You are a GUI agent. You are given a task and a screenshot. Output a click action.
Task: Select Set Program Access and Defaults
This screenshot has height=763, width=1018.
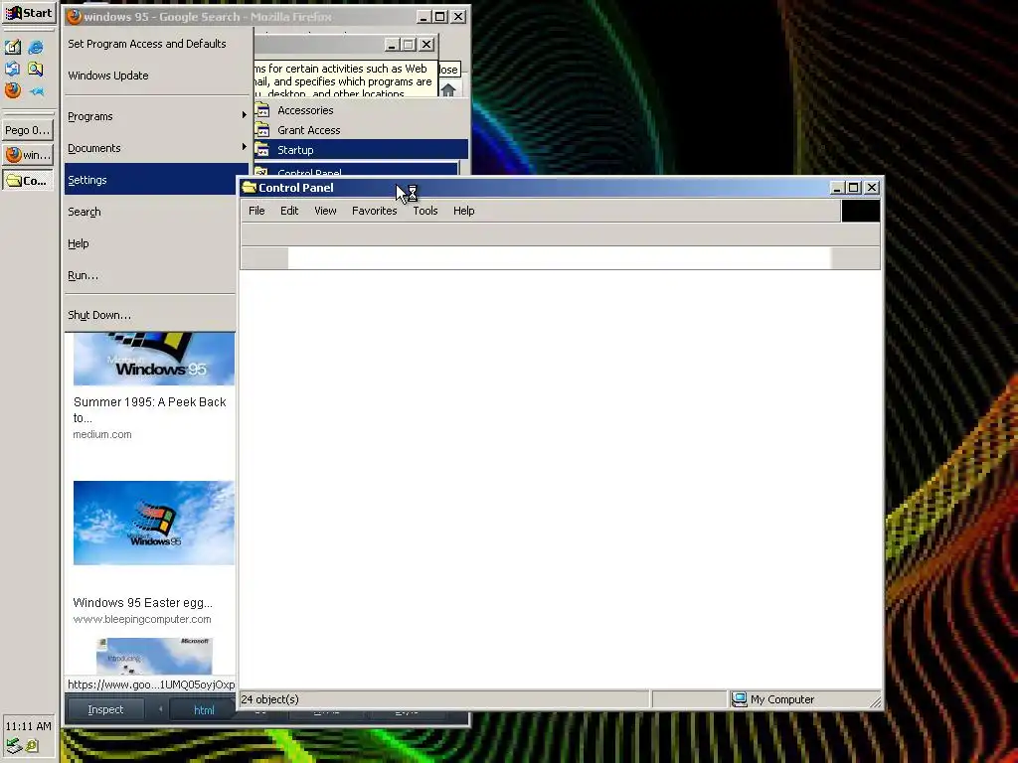(156, 44)
